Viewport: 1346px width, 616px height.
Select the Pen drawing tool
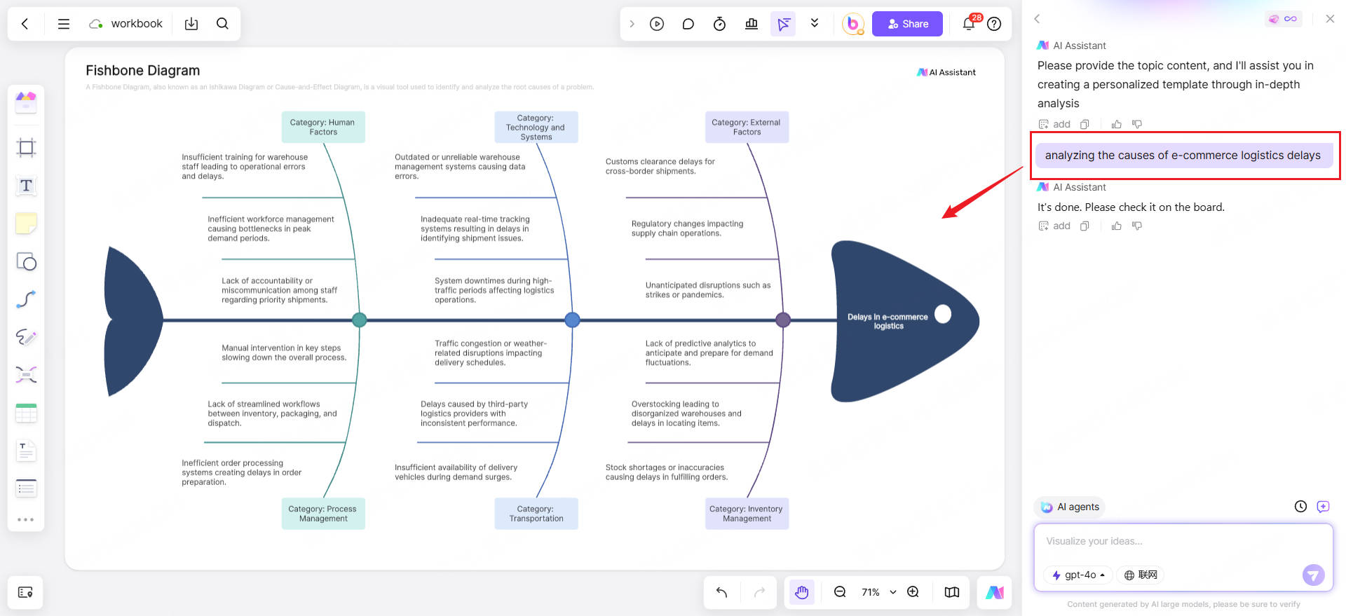26,337
